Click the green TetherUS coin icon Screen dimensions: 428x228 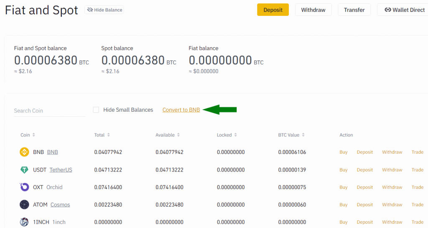(x=24, y=170)
